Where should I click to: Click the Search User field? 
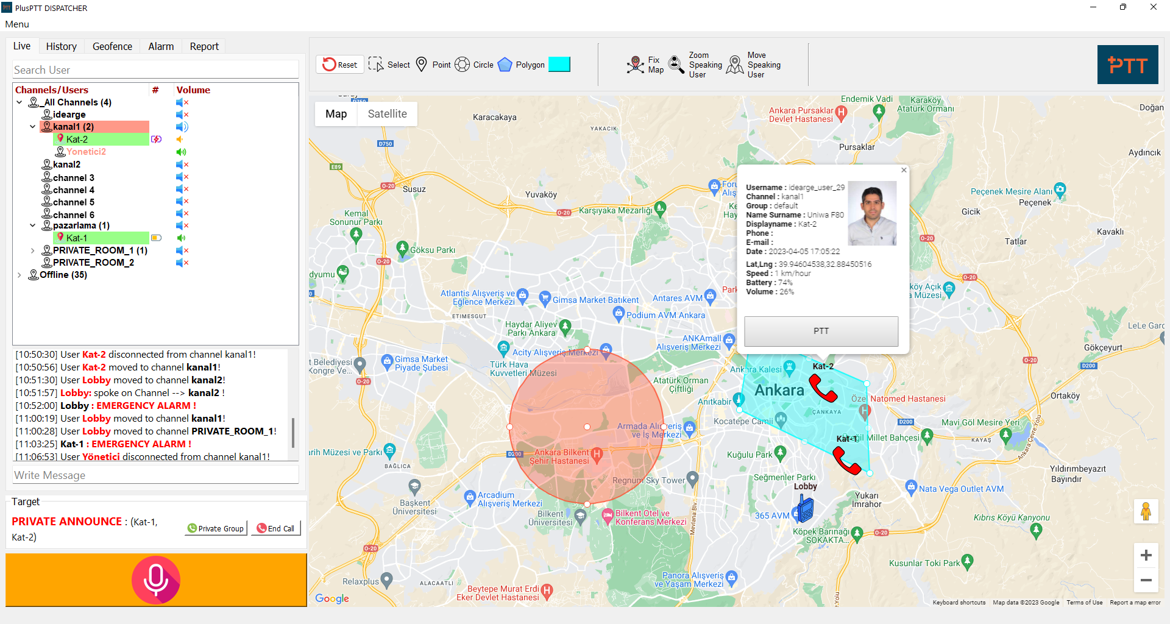[155, 69]
